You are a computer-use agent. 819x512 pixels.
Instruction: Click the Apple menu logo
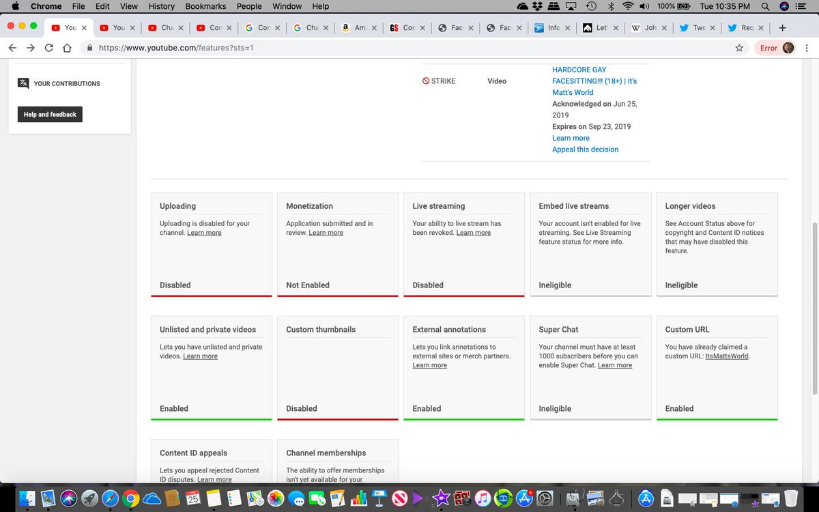pyautogui.click(x=15, y=6)
